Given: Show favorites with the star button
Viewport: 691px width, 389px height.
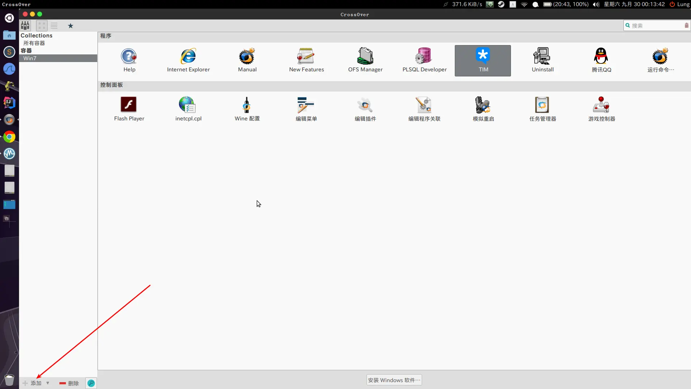Looking at the screenshot, I should pos(71,26).
